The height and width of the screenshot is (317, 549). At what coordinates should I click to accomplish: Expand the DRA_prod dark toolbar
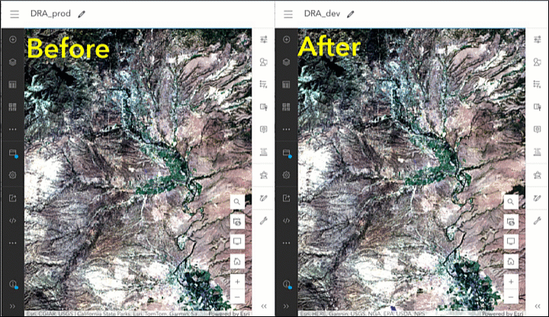tap(13, 306)
